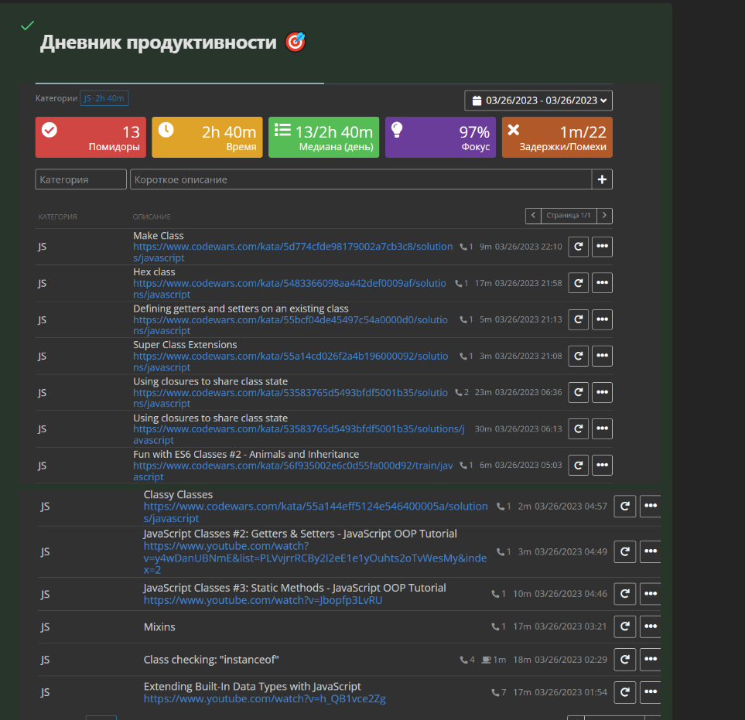Viewport: 745px width, 720px height.
Task: Sort by the Описание column header
Action: [x=152, y=217]
